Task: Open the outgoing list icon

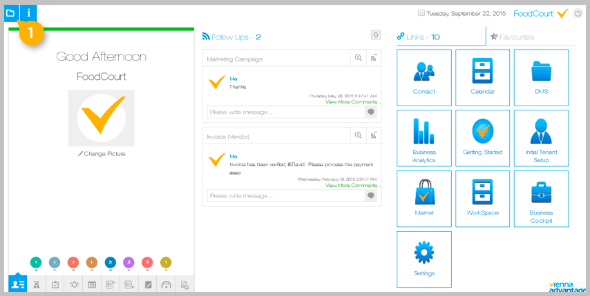Action: click(129, 284)
